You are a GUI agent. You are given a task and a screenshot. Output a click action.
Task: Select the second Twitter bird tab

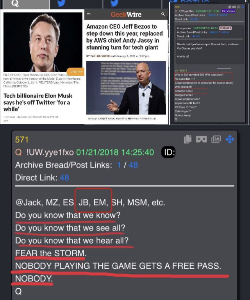tap(114, 3)
